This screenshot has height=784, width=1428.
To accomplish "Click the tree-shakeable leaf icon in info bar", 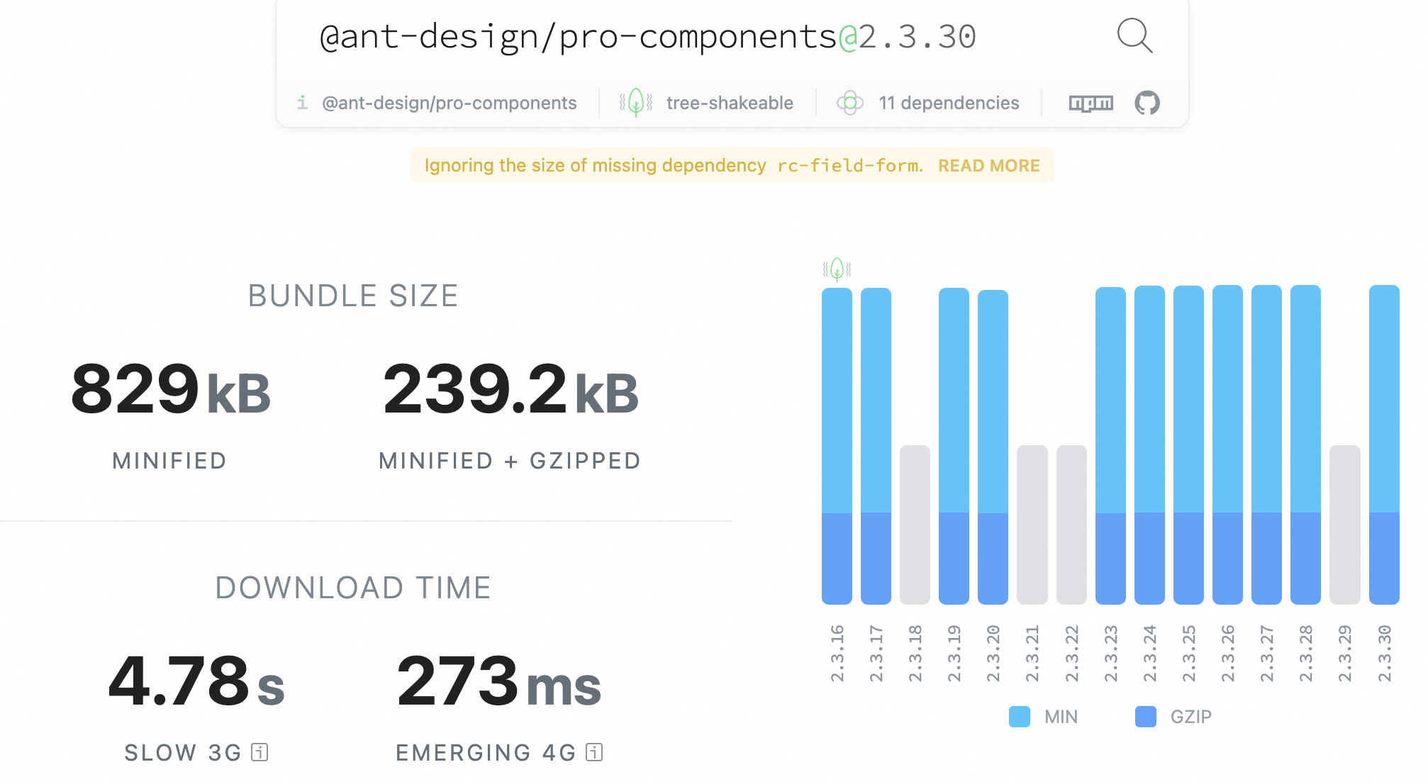I will pos(636,103).
